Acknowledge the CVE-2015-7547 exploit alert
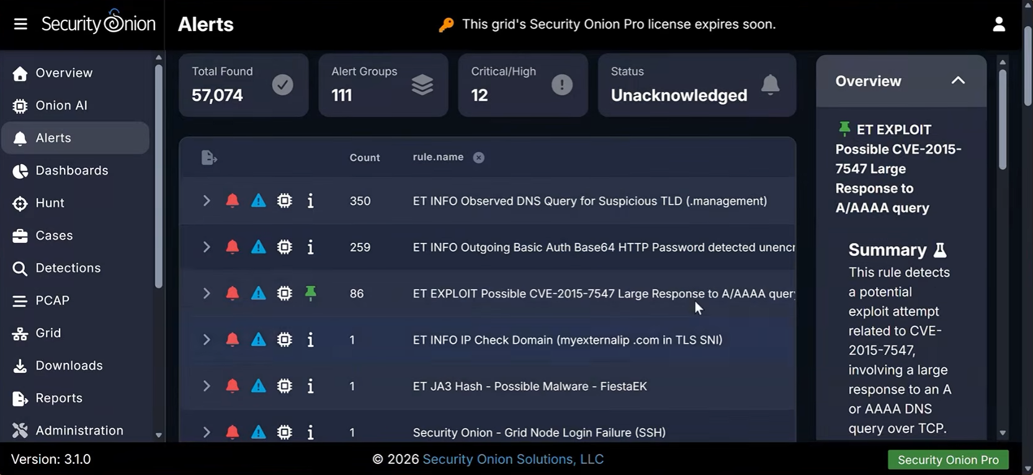1033x475 pixels. [x=232, y=294]
